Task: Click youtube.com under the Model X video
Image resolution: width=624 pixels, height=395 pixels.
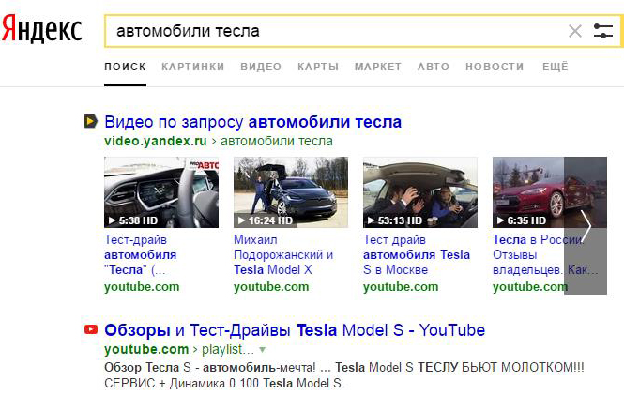Action: 271,287
